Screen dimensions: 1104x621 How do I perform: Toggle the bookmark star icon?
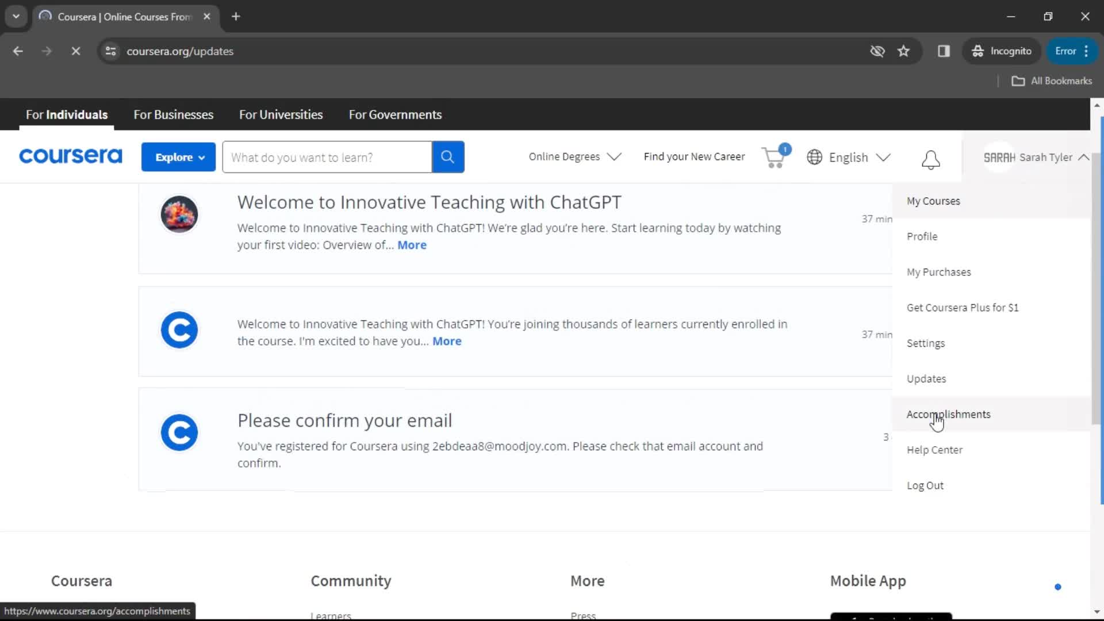[x=904, y=51]
